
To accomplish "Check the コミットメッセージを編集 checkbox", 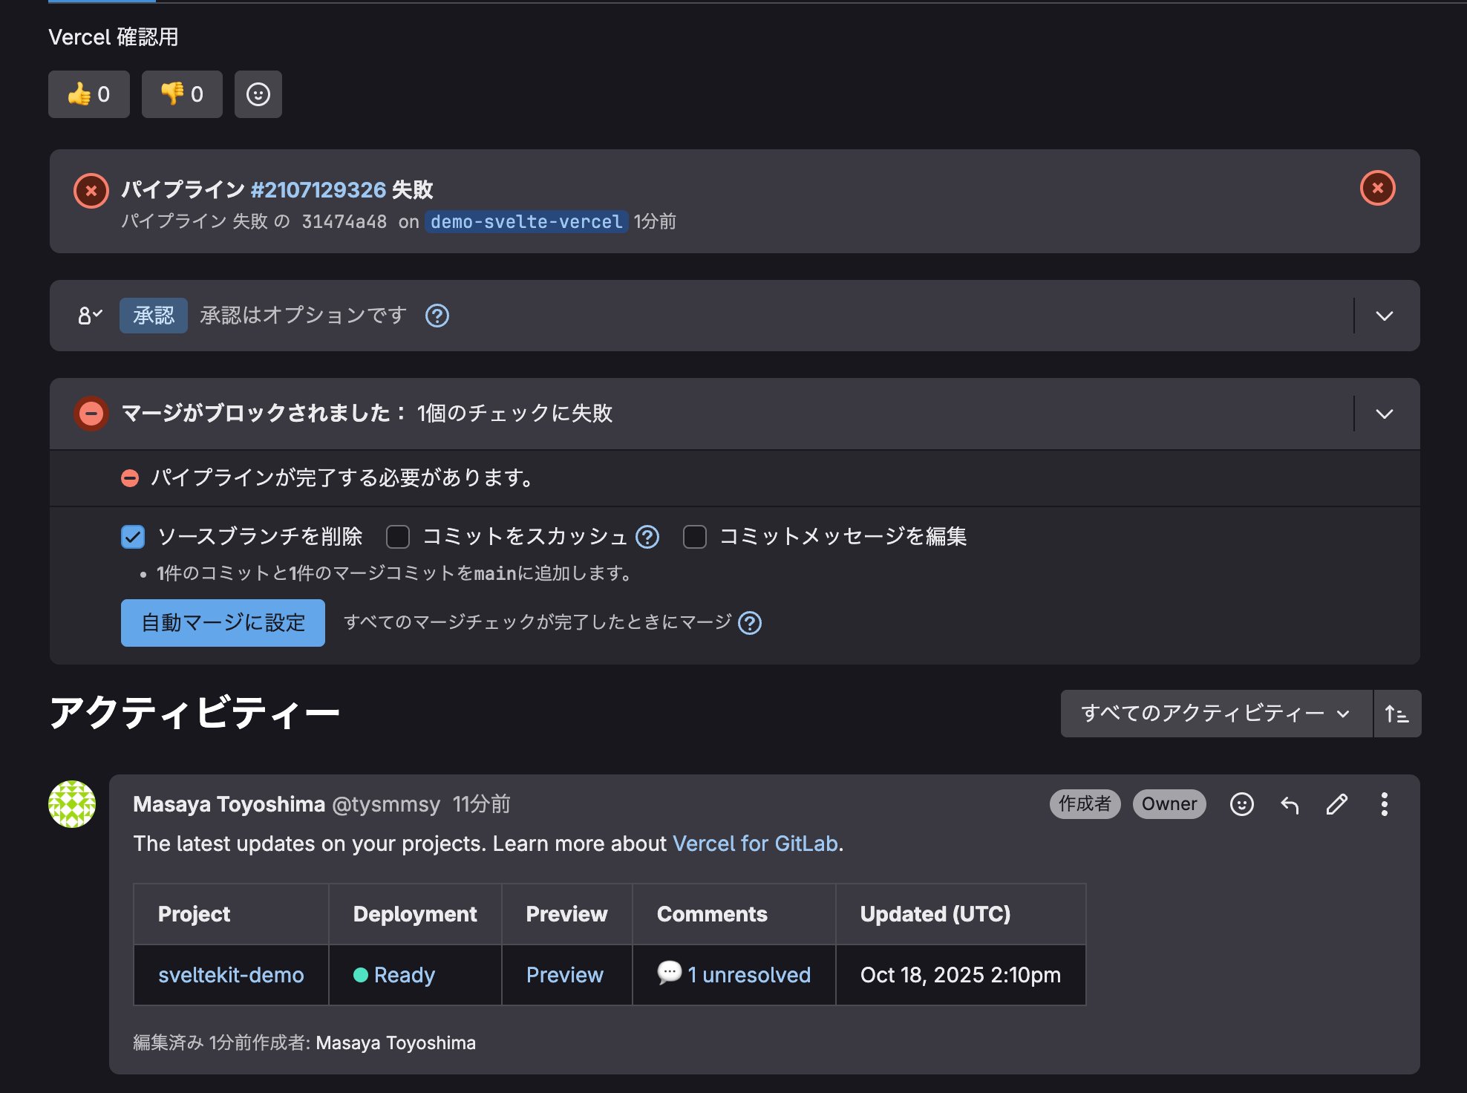I will pos(695,537).
